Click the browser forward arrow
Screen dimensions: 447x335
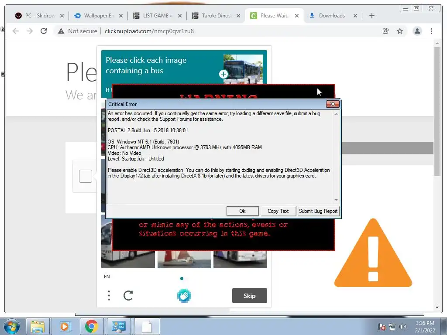[30, 31]
